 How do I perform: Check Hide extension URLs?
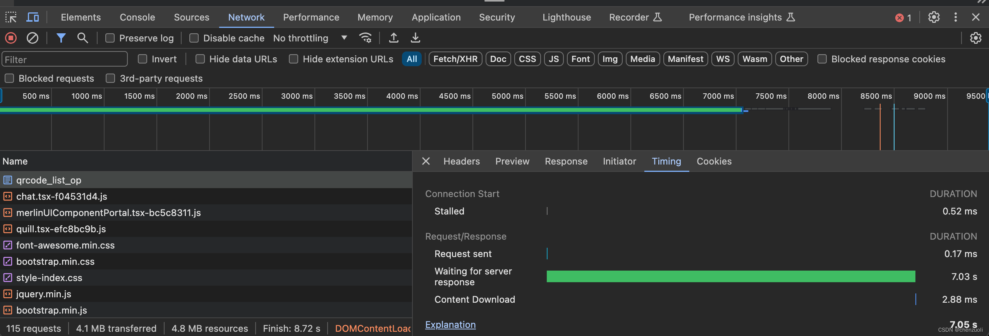294,59
